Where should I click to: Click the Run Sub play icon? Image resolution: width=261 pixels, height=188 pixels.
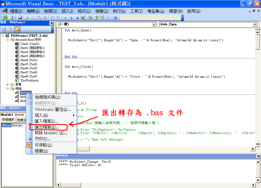65,18
